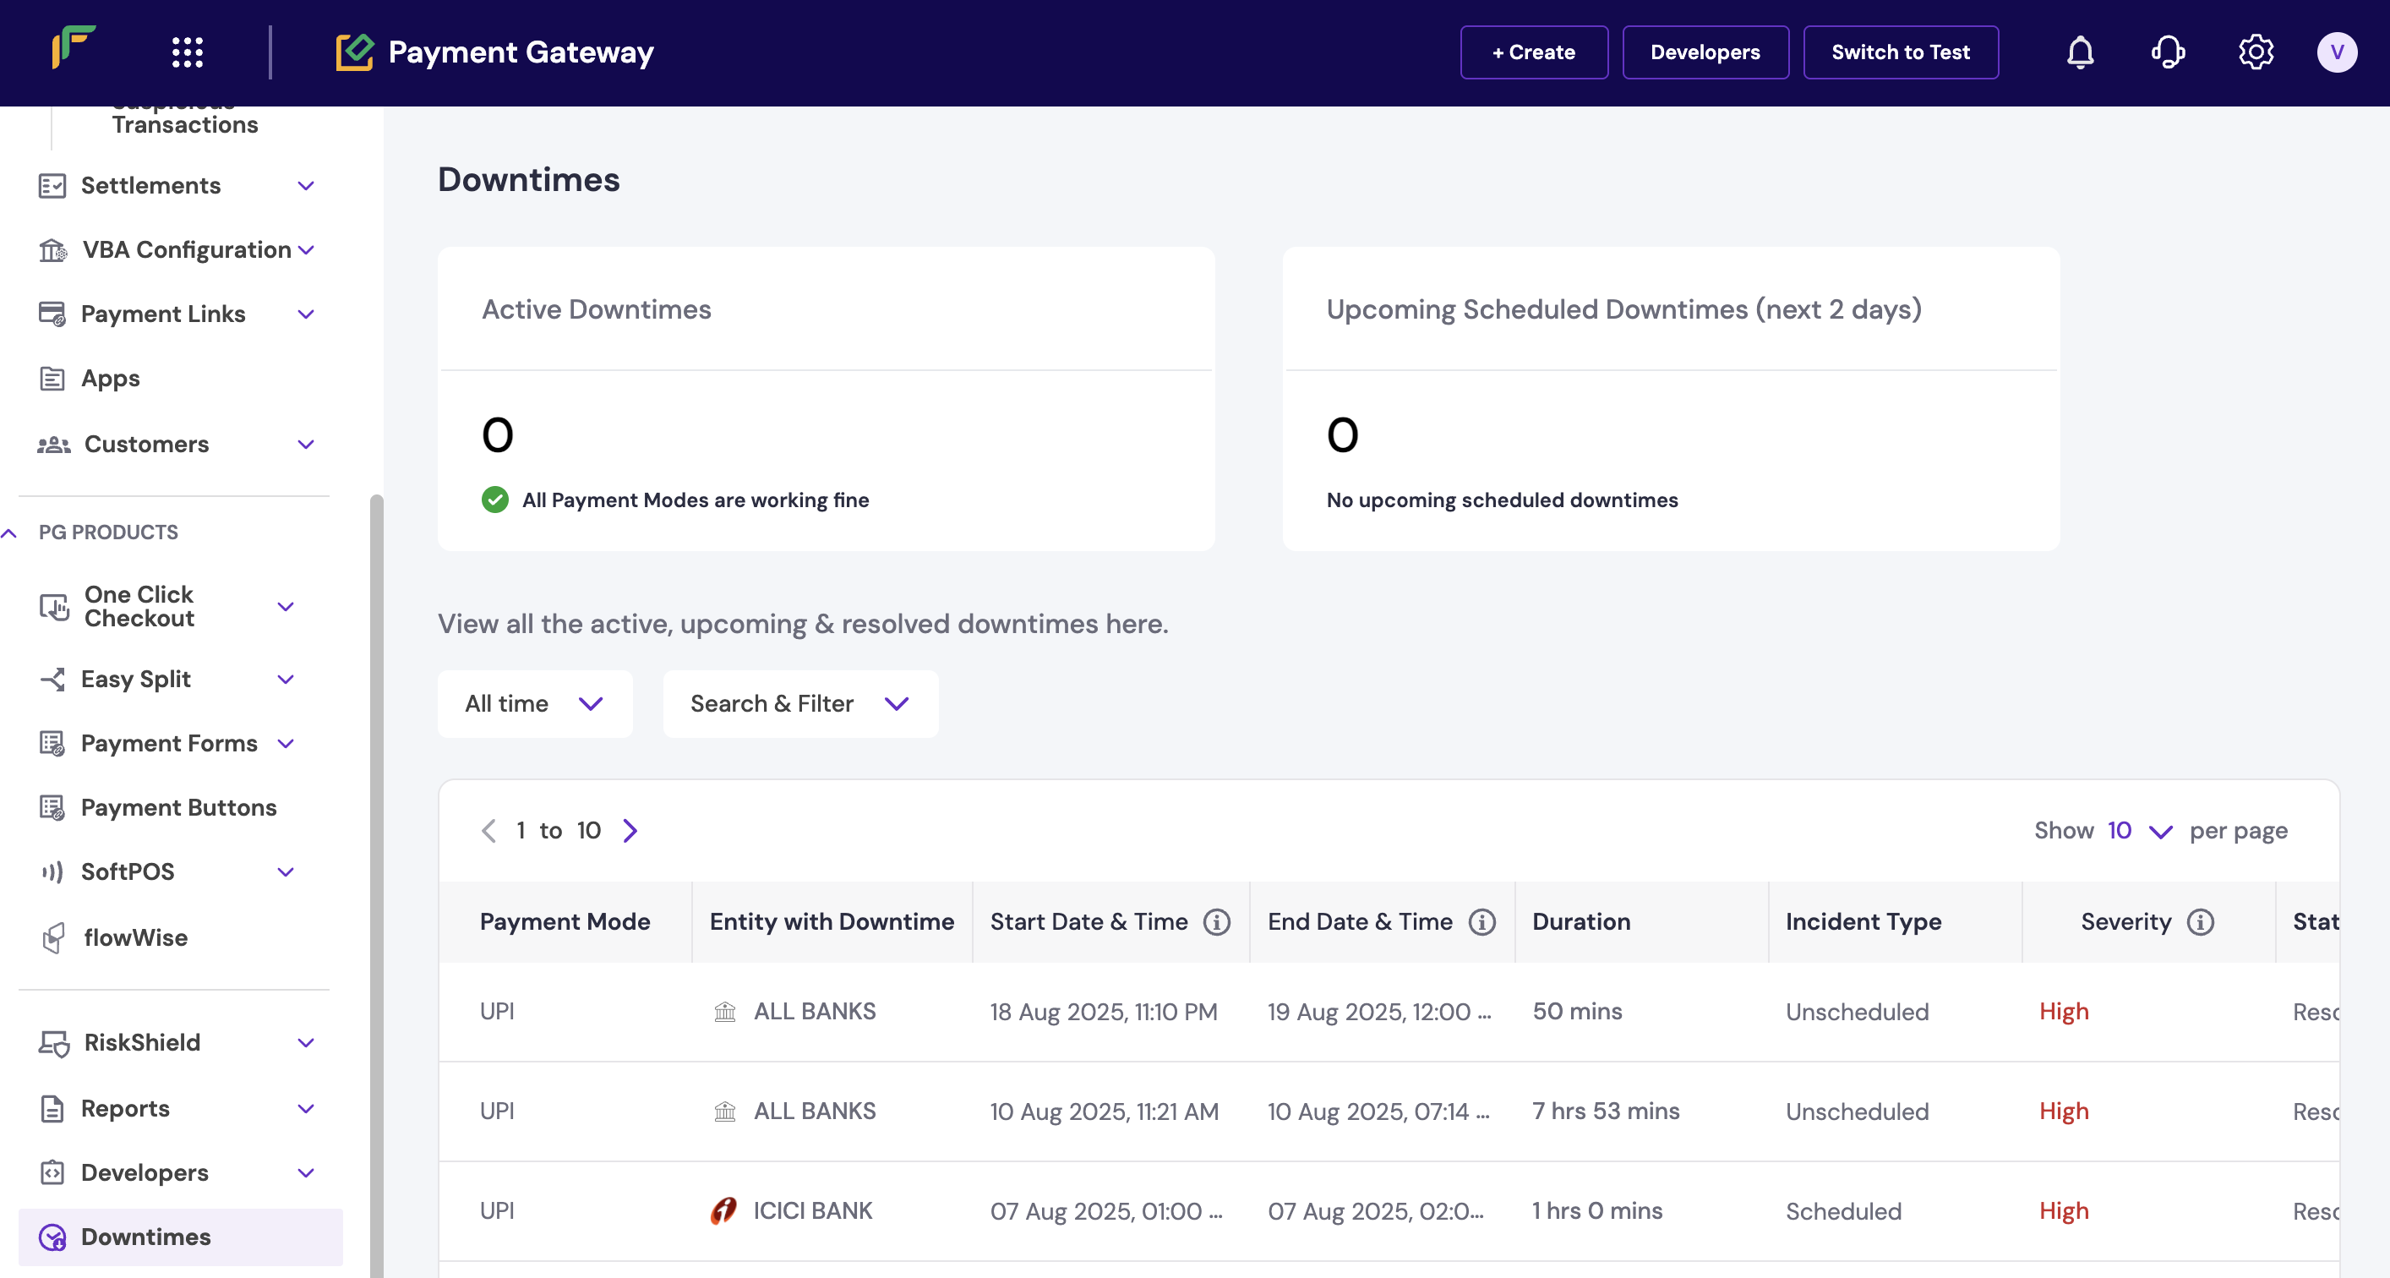2390x1278 pixels.
Task: Click the Cashfree logo icon
Action: (74, 47)
